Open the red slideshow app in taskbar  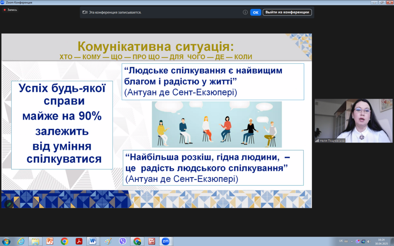click(152, 241)
